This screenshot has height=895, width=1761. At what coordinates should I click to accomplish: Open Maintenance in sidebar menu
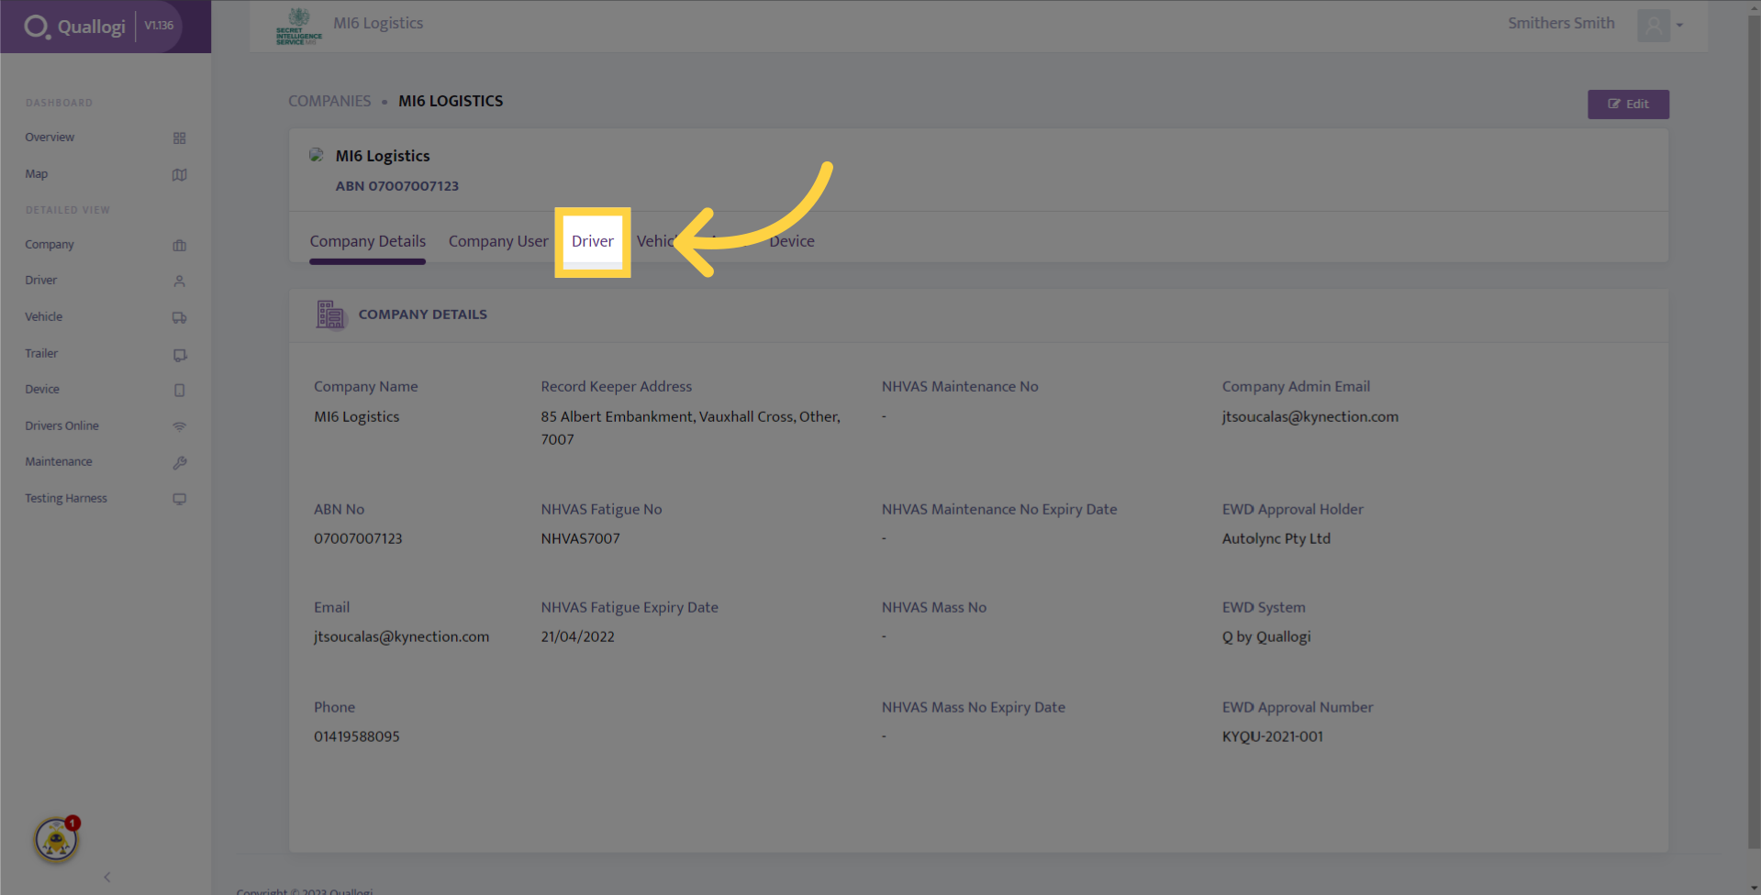[59, 462]
